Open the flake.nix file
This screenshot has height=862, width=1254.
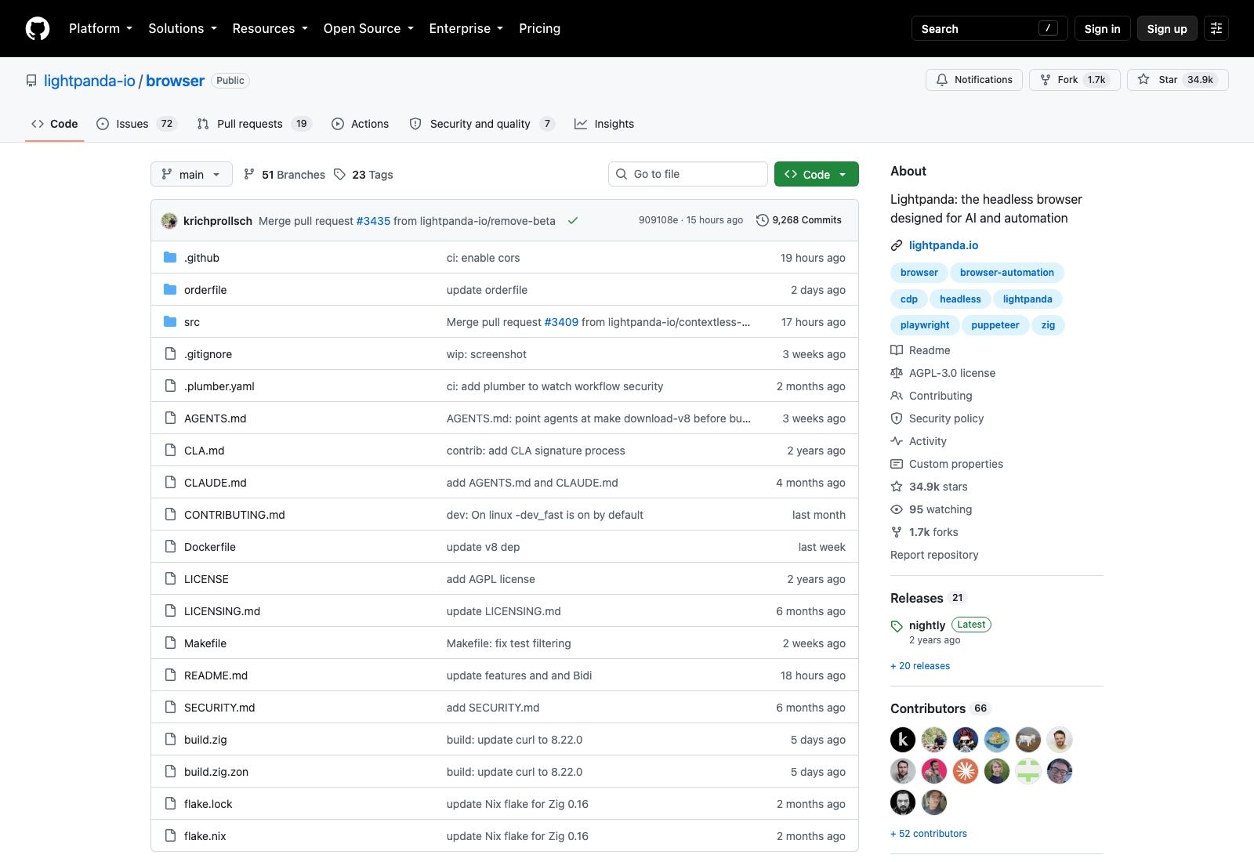205,836
